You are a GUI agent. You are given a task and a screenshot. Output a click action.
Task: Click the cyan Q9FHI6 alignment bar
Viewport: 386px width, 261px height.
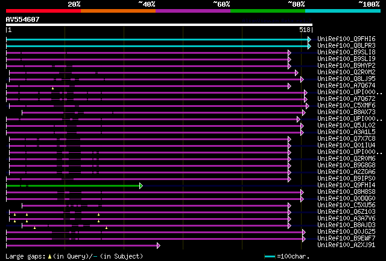157,39
